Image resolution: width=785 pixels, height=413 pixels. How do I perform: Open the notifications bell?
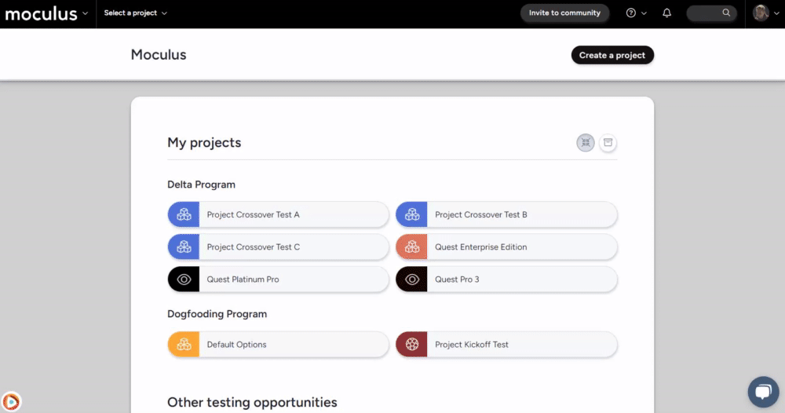click(x=667, y=13)
